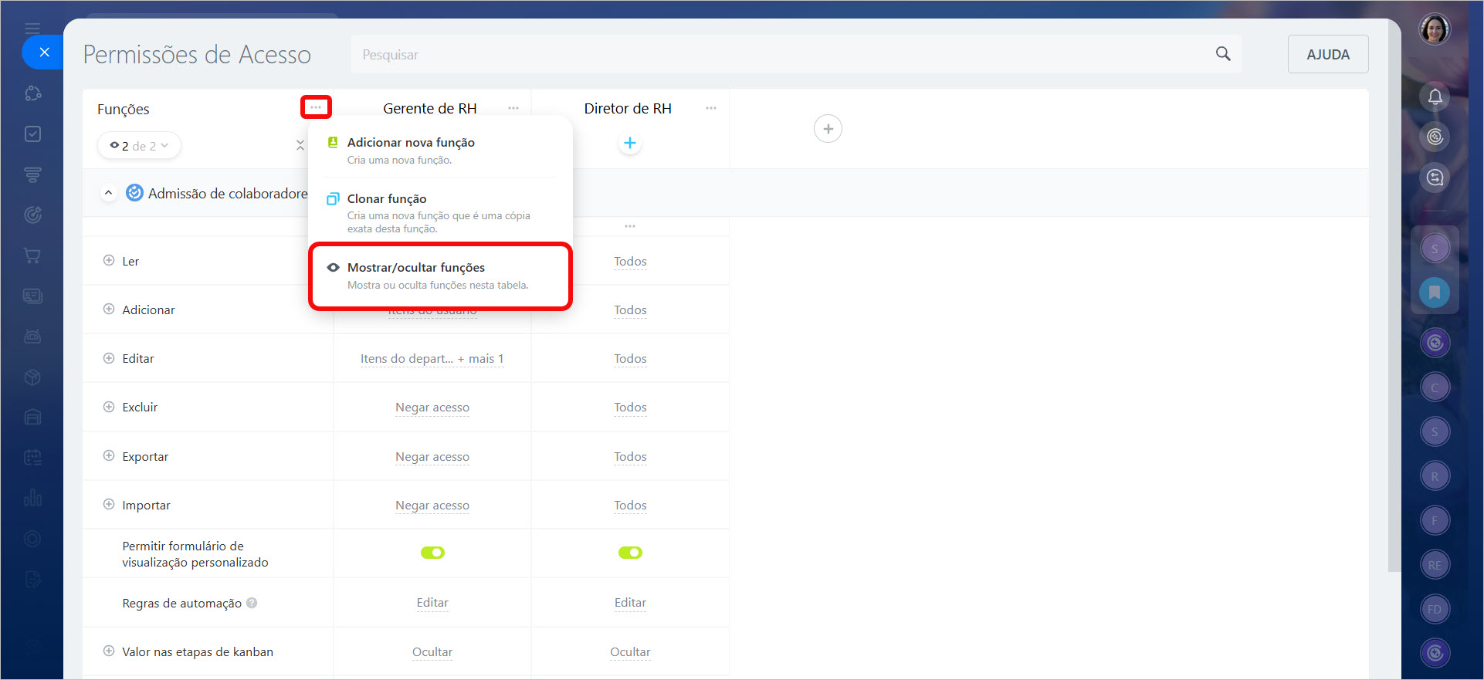Open the 'C' chat avatar
The width and height of the screenshot is (1484, 680).
1435,387
